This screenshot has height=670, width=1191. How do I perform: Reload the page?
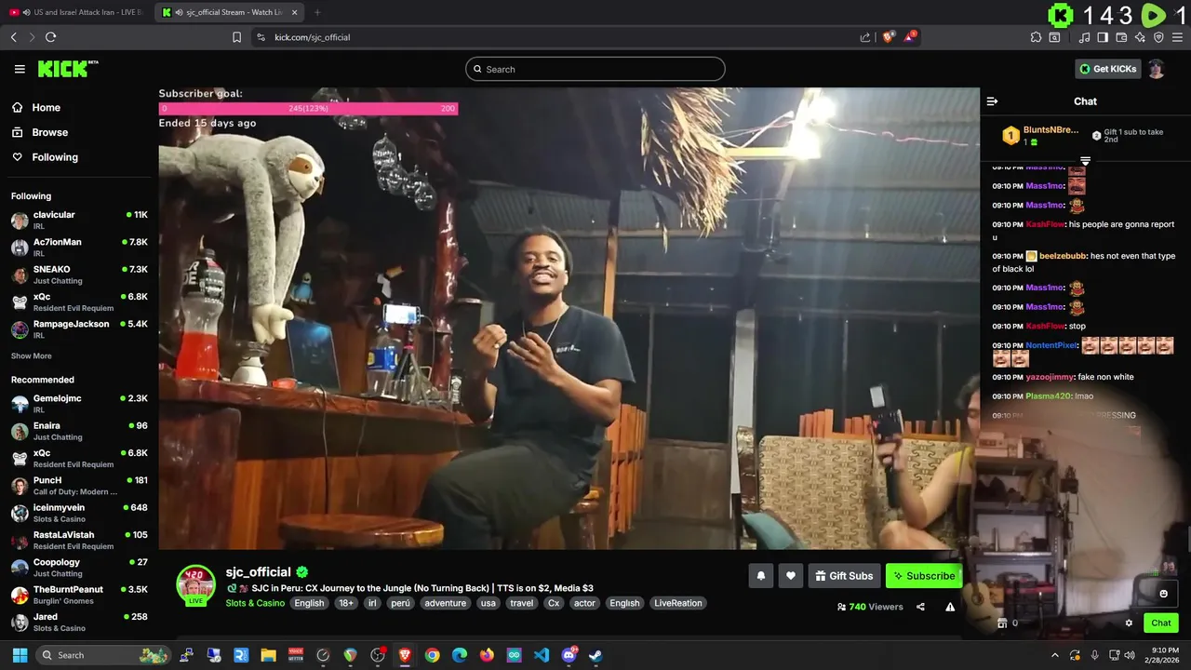(50, 37)
